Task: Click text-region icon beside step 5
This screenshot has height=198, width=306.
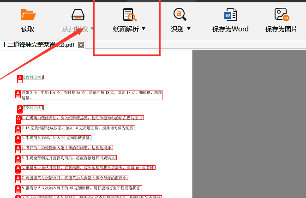Action: (18, 159)
